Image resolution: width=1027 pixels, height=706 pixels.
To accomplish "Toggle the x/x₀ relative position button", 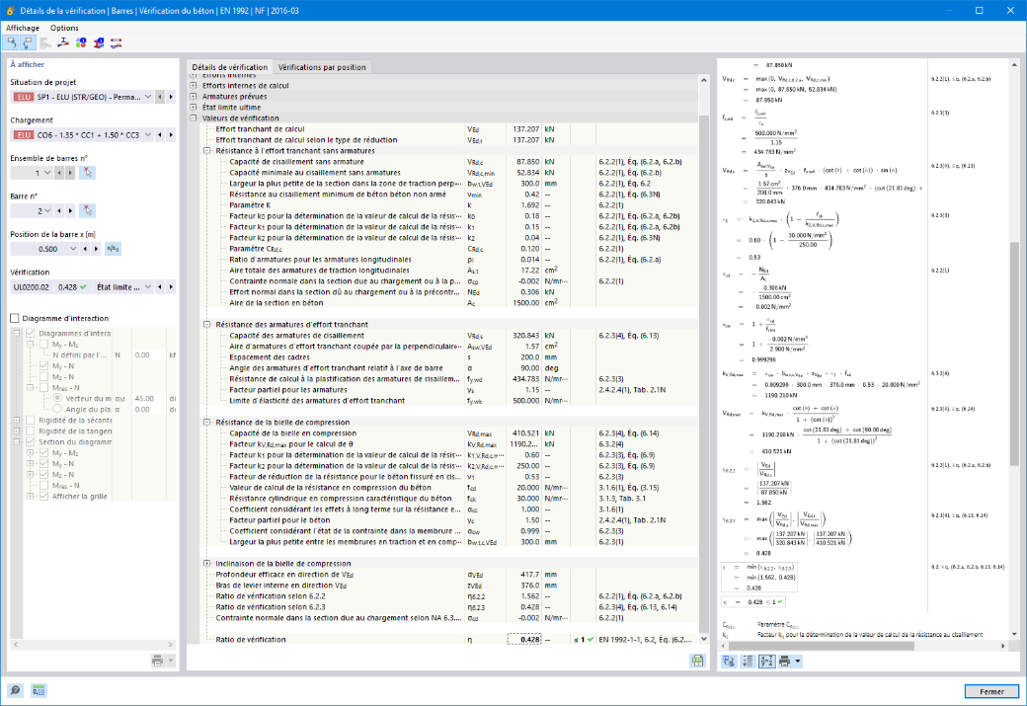I will 113,249.
